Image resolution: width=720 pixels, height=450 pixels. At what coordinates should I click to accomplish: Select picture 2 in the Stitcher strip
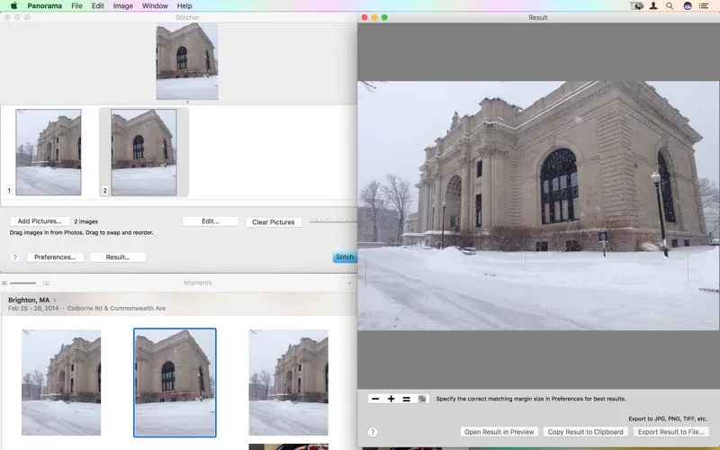click(x=143, y=152)
